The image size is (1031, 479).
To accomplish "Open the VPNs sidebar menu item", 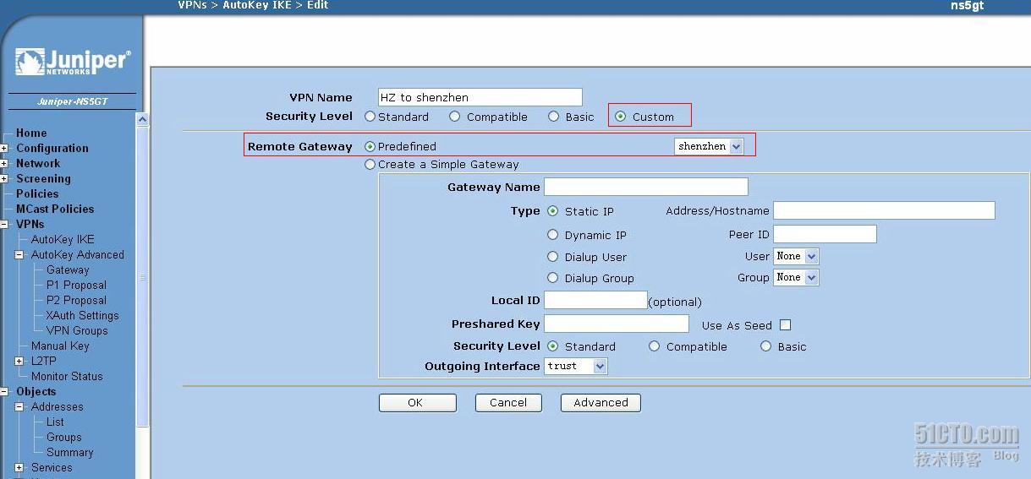I will click(x=30, y=224).
